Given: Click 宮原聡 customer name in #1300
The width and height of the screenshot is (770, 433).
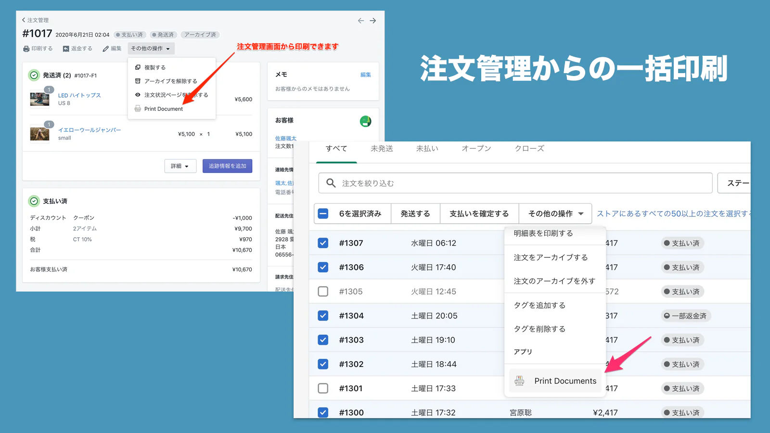Looking at the screenshot, I should coord(521,412).
